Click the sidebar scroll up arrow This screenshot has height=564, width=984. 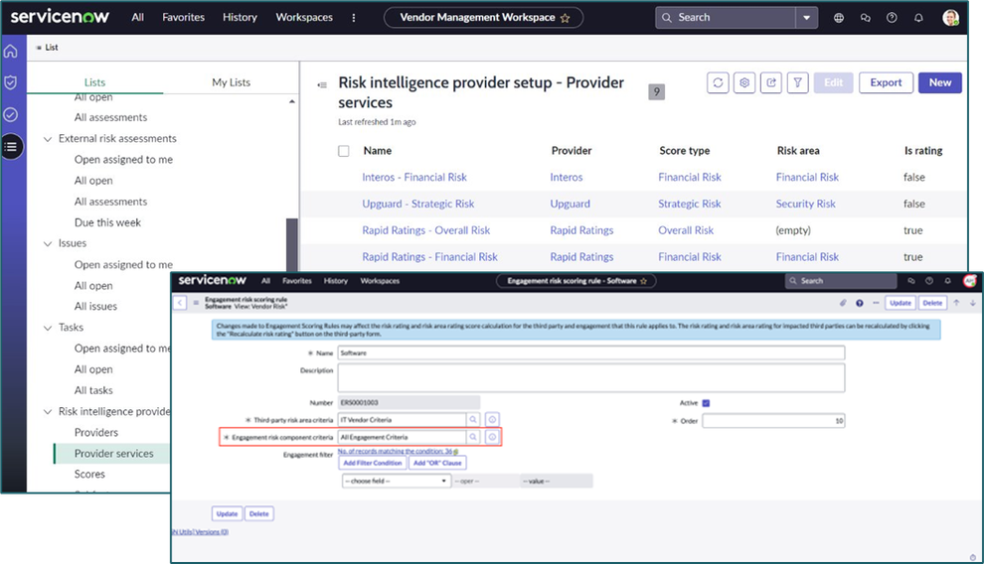(292, 101)
